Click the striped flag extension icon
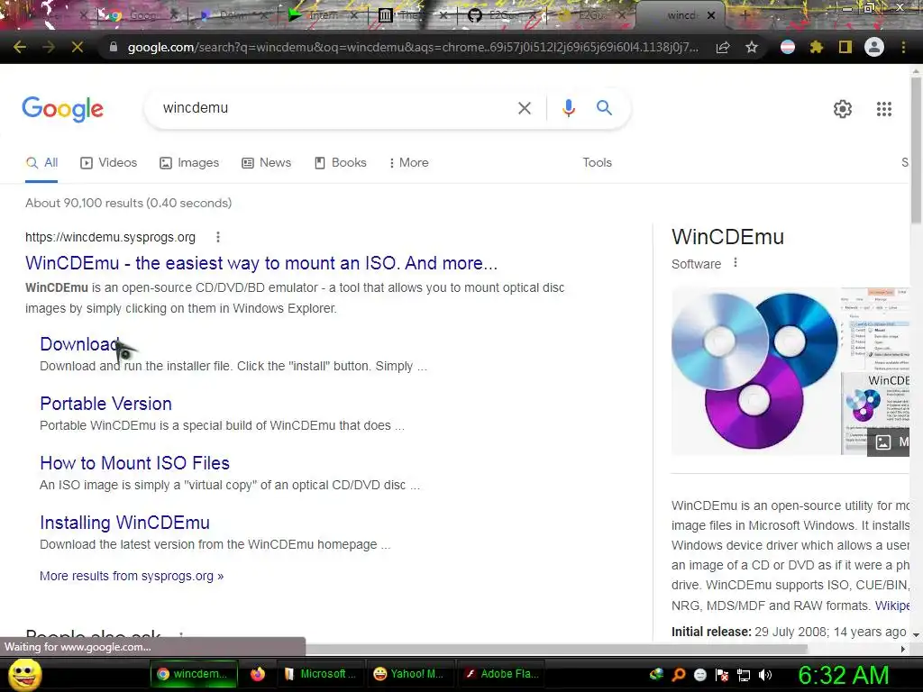 point(788,47)
